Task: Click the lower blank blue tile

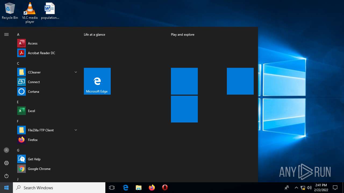Action: 184,109
